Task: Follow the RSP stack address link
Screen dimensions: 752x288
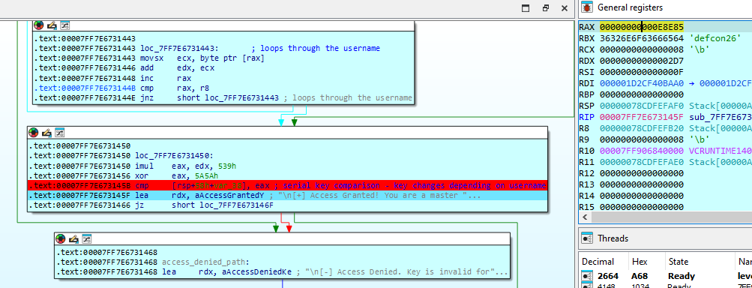Action: [x=642, y=106]
